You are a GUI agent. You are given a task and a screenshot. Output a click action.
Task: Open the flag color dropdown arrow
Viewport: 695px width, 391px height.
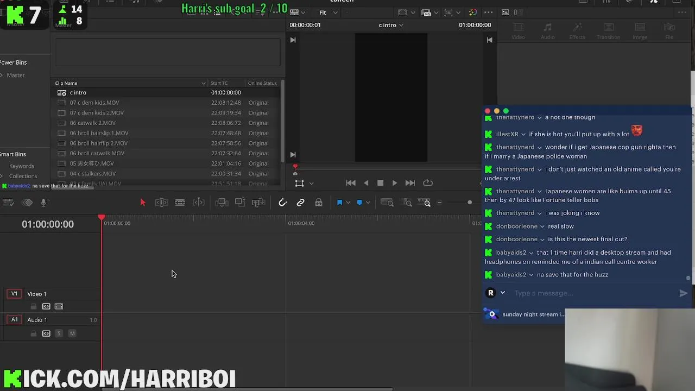(348, 203)
